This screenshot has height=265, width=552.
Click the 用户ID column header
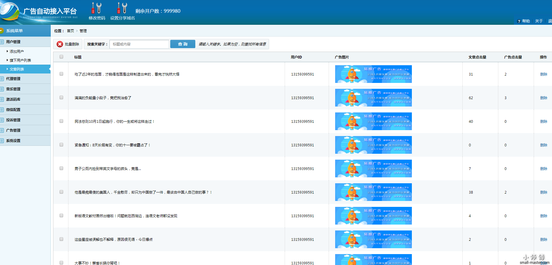pyautogui.click(x=297, y=57)
